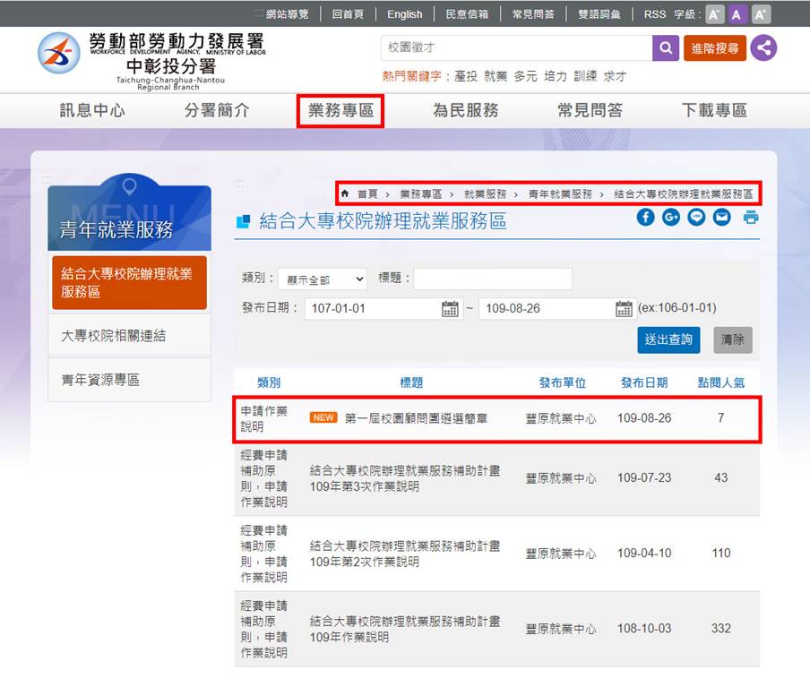Select 大專校院相關連結 in the sidebar

tap(114, 336)
